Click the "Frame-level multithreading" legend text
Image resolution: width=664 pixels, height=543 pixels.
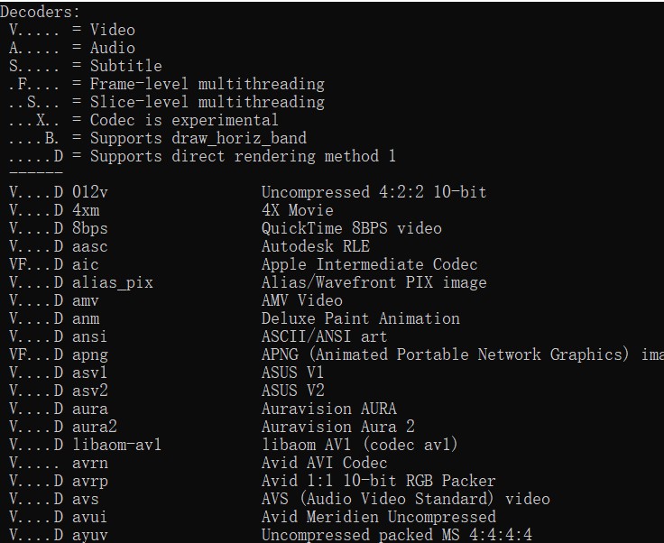[x=207, y=84]
